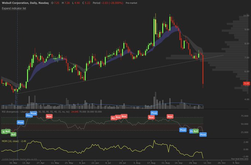Viewport: 251px width, 165px height.
Task: Click the '20. Jul' date axis label
Action: click(x=123, y=163)
